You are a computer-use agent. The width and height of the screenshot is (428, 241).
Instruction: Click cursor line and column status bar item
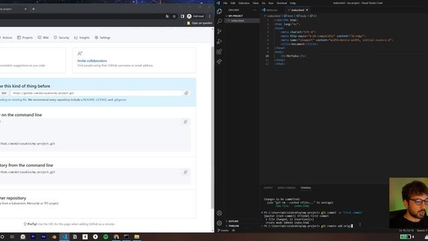406,230
